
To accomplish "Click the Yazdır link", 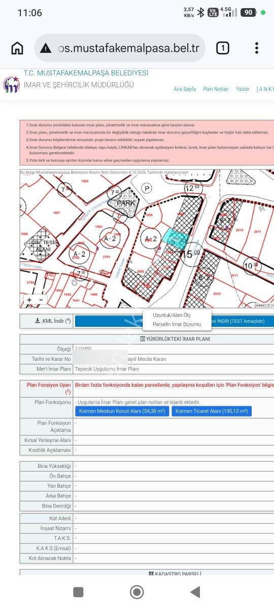I will (x=243, y=89).
